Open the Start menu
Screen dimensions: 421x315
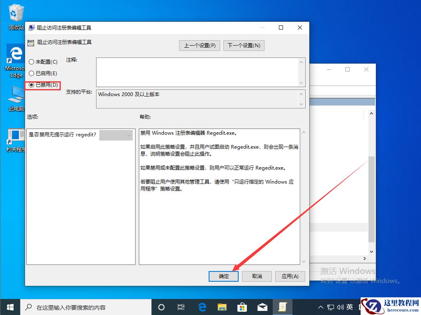(x=9, y=307)
